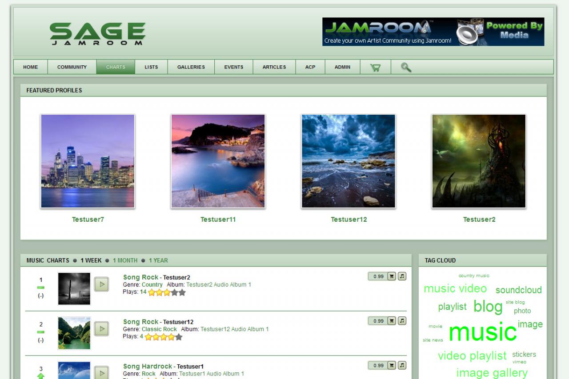Click the magnifying glass search icon
The height and width of the screenshot is (379, 569).
pos(406,67)
